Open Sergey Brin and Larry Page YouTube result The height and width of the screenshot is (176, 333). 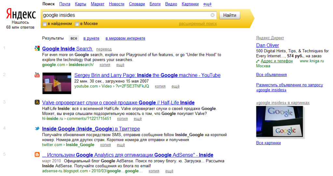click(x=147, y=75)
